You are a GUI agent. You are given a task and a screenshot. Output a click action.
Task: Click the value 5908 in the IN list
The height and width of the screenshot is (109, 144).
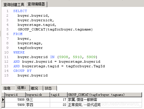[x=64, y=57]
